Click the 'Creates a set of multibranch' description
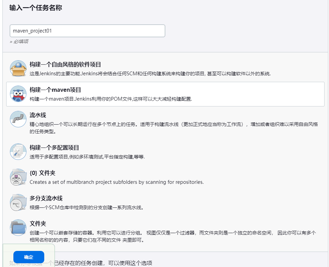The image size is (329, 267). click(116, 182)
